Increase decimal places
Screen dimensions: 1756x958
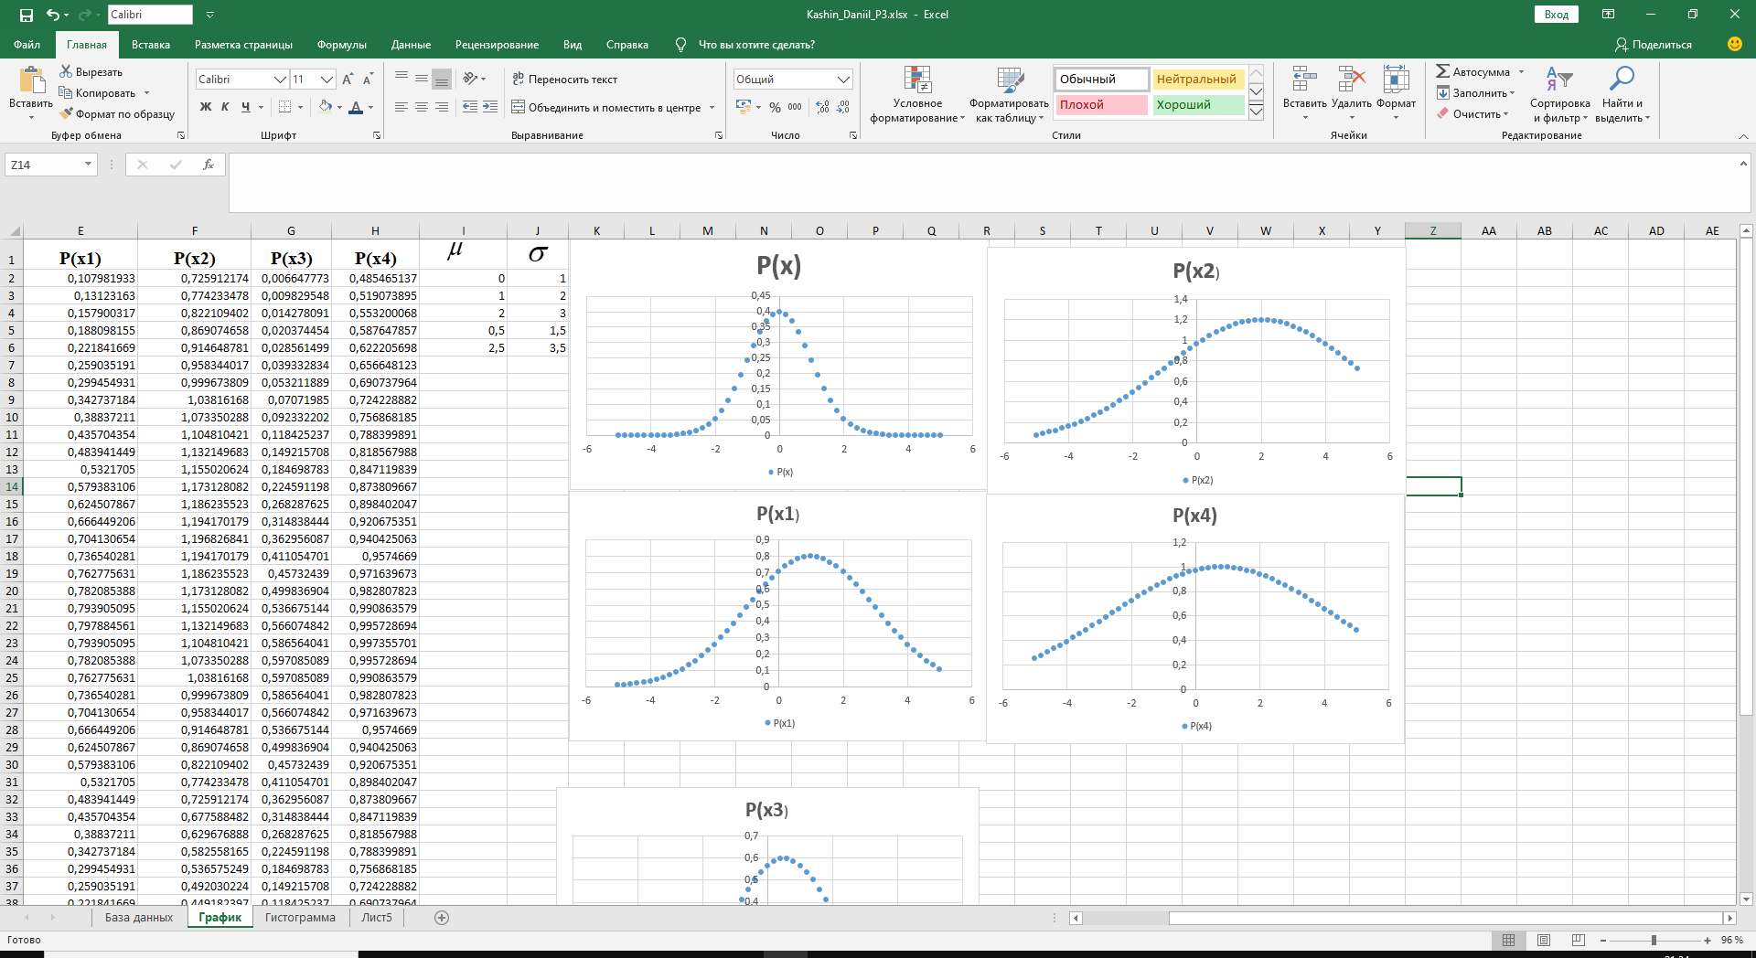point(823,107)
